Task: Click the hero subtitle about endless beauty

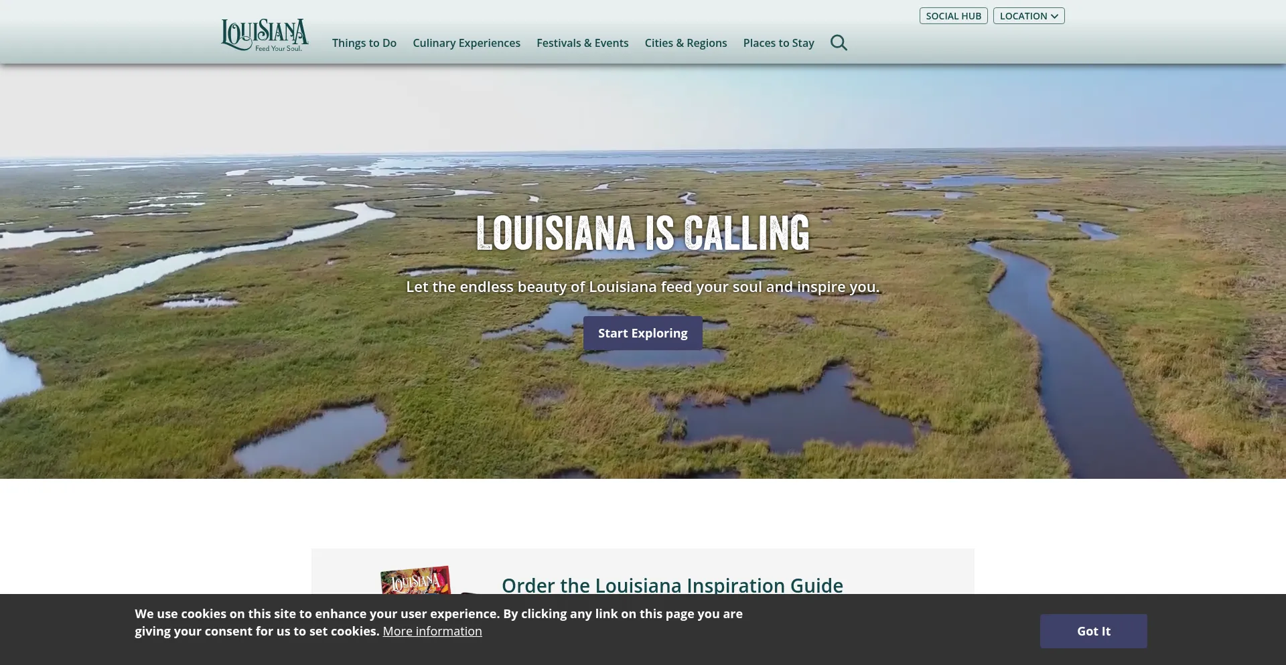Action: coord(642,287)
